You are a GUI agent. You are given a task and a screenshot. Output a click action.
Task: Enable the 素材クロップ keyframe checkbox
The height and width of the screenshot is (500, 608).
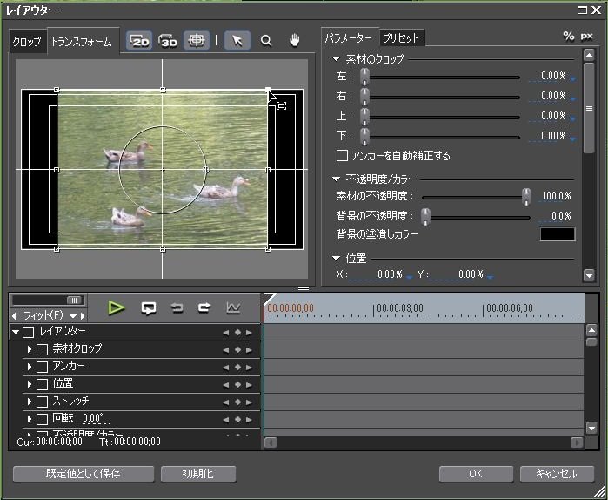tap(42, 349)
